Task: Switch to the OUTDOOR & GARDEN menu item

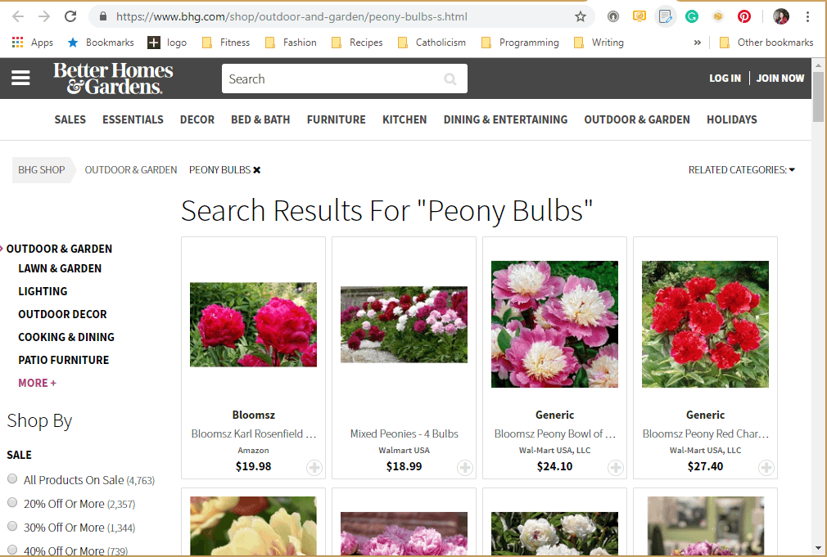Action: click(636, 119)
